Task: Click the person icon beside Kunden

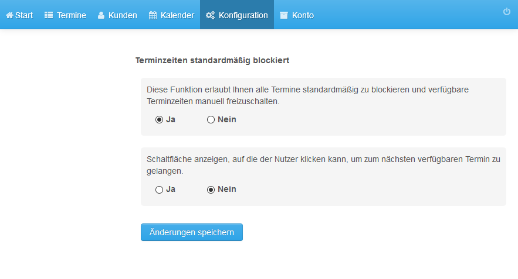Action: (x=101, y=15)
